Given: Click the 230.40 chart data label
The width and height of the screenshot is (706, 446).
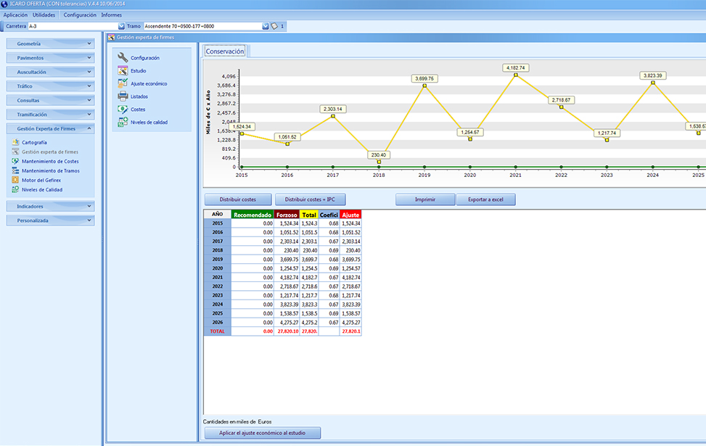Looking at the screenshot, I should 379,154.
